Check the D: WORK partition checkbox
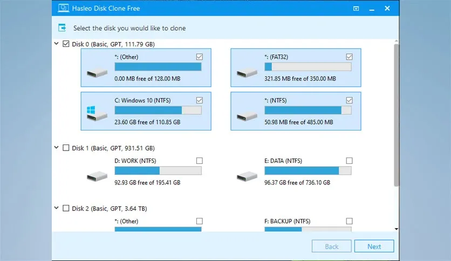The height and width of the screenshot is (261, 451). click(199, 160)
